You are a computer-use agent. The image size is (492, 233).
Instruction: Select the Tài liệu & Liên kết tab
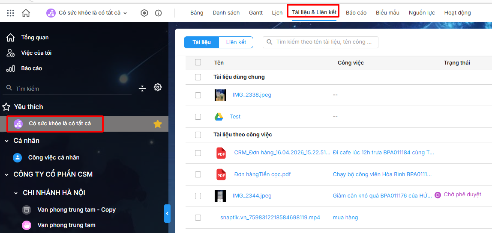pos(314,12)
